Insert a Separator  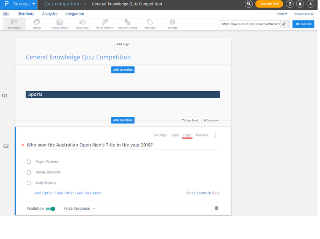pos(211,121)
